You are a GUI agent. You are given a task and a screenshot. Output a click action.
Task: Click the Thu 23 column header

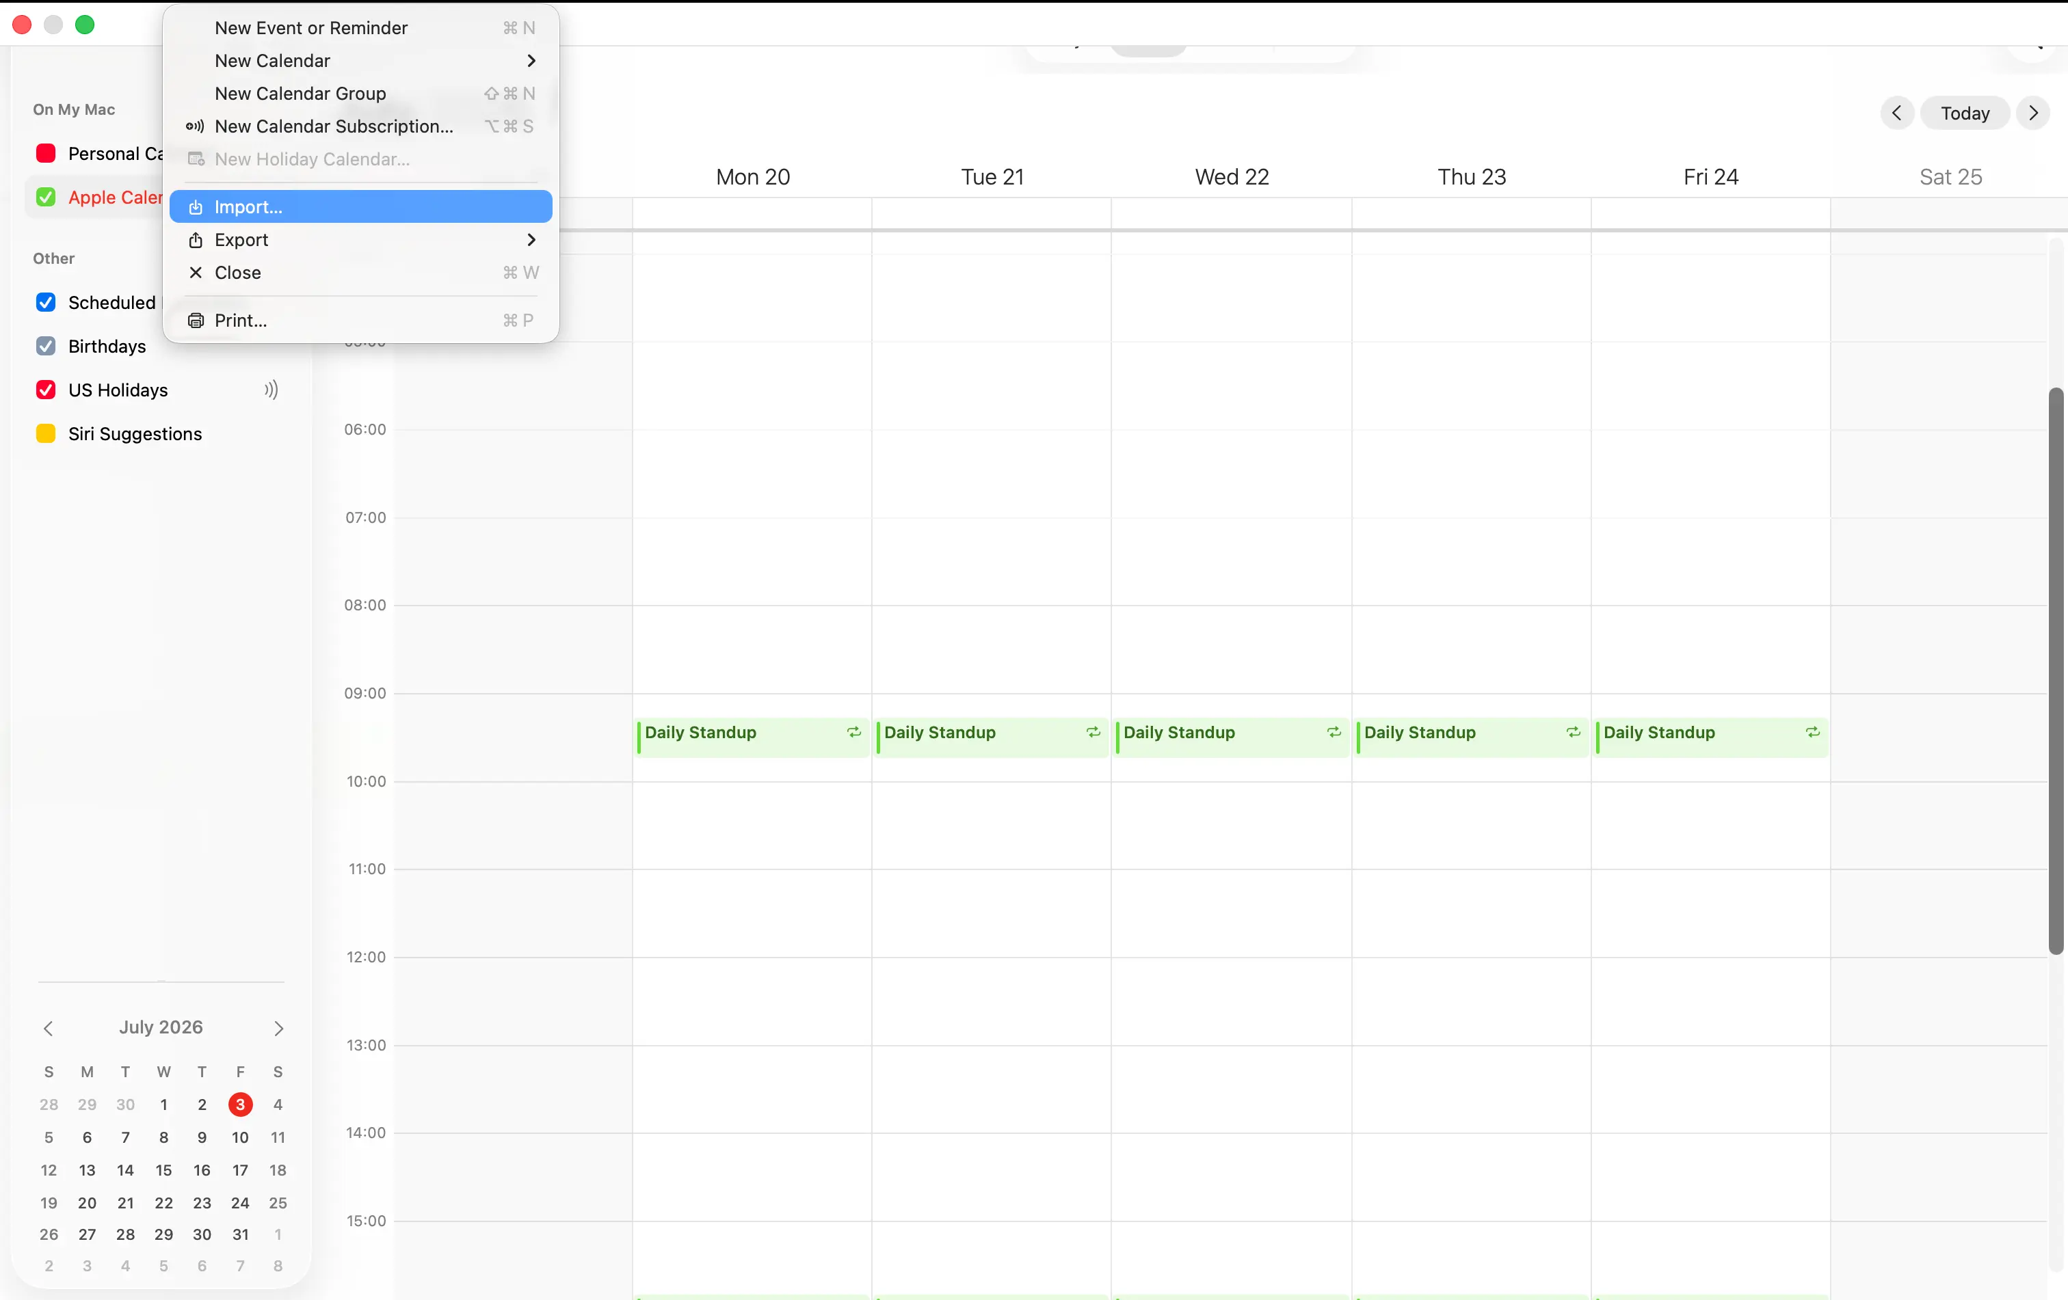click(1471, 177)
